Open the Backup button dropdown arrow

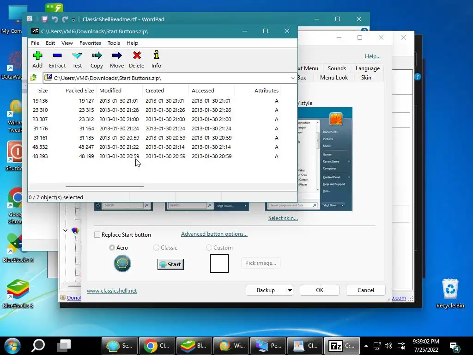(290, 290)
